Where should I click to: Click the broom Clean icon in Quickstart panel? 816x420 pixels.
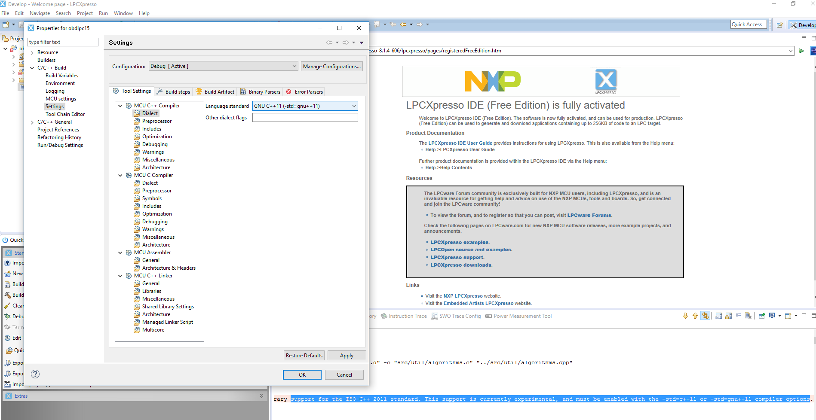point(7,306)
